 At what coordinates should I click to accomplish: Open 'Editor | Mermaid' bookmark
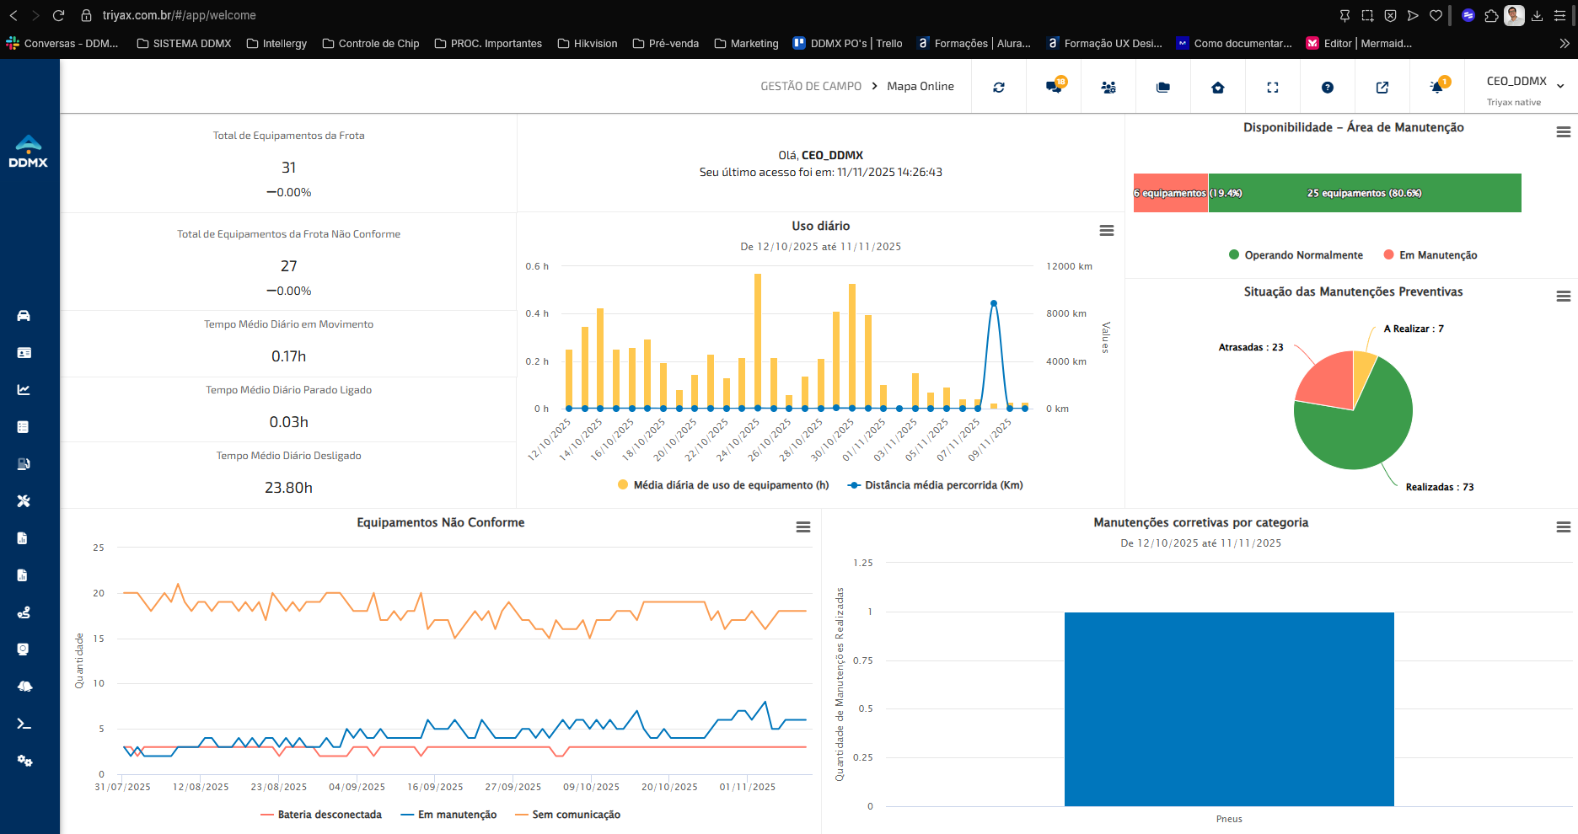pyautogui.click(x=1359, y=43)
